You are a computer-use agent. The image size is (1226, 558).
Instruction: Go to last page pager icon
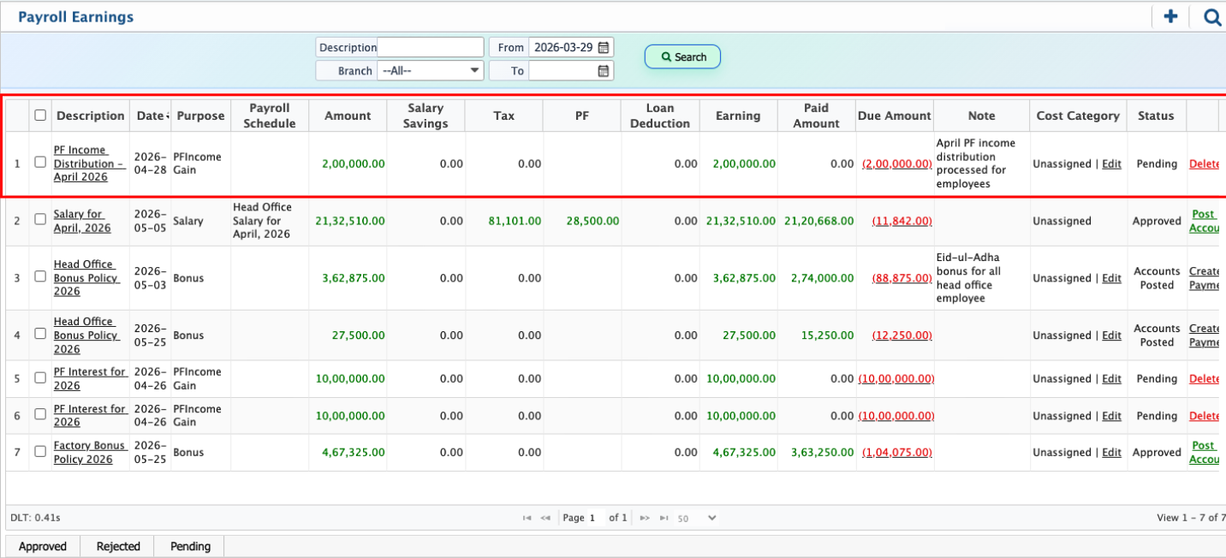[x=664, y=518]
